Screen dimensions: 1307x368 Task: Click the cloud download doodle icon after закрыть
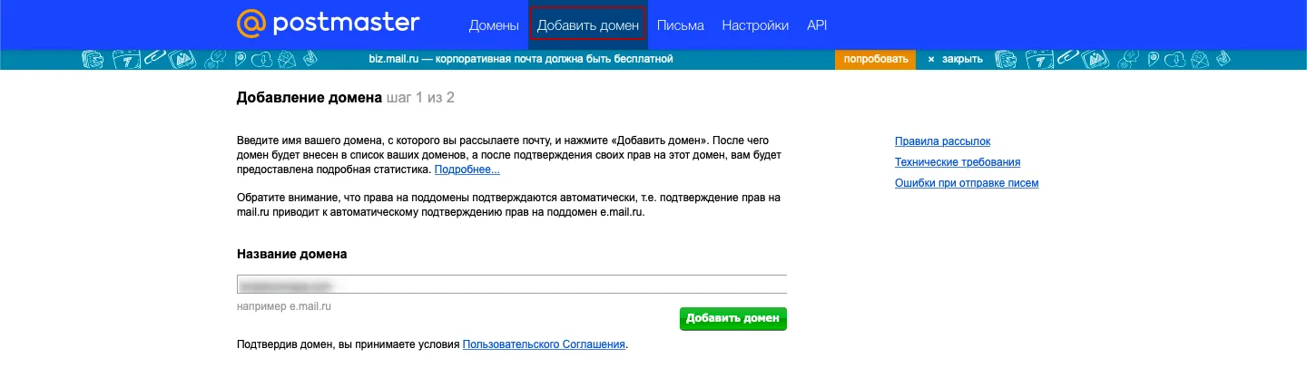click(x=1174, y=60)
